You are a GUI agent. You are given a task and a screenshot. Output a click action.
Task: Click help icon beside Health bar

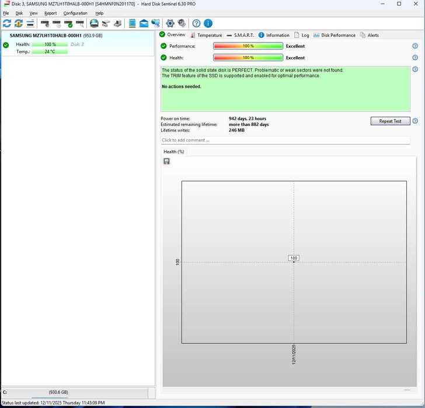pos(415,58)
